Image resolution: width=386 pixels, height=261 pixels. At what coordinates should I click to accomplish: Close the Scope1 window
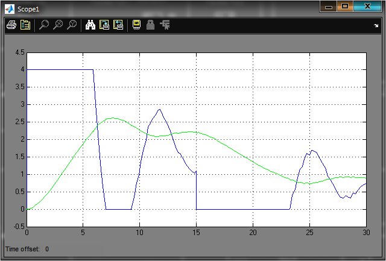coord(367,7)
